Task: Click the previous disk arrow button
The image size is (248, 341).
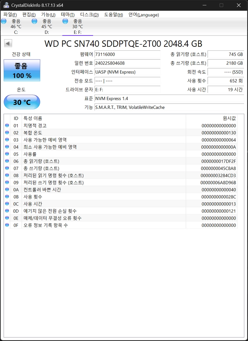Action: [x=8, y=43]
